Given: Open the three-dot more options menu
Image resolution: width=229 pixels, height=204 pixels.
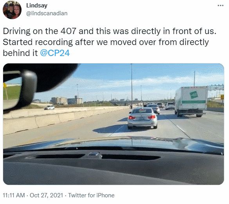Looking at the screenshot, I should (220, 5).
